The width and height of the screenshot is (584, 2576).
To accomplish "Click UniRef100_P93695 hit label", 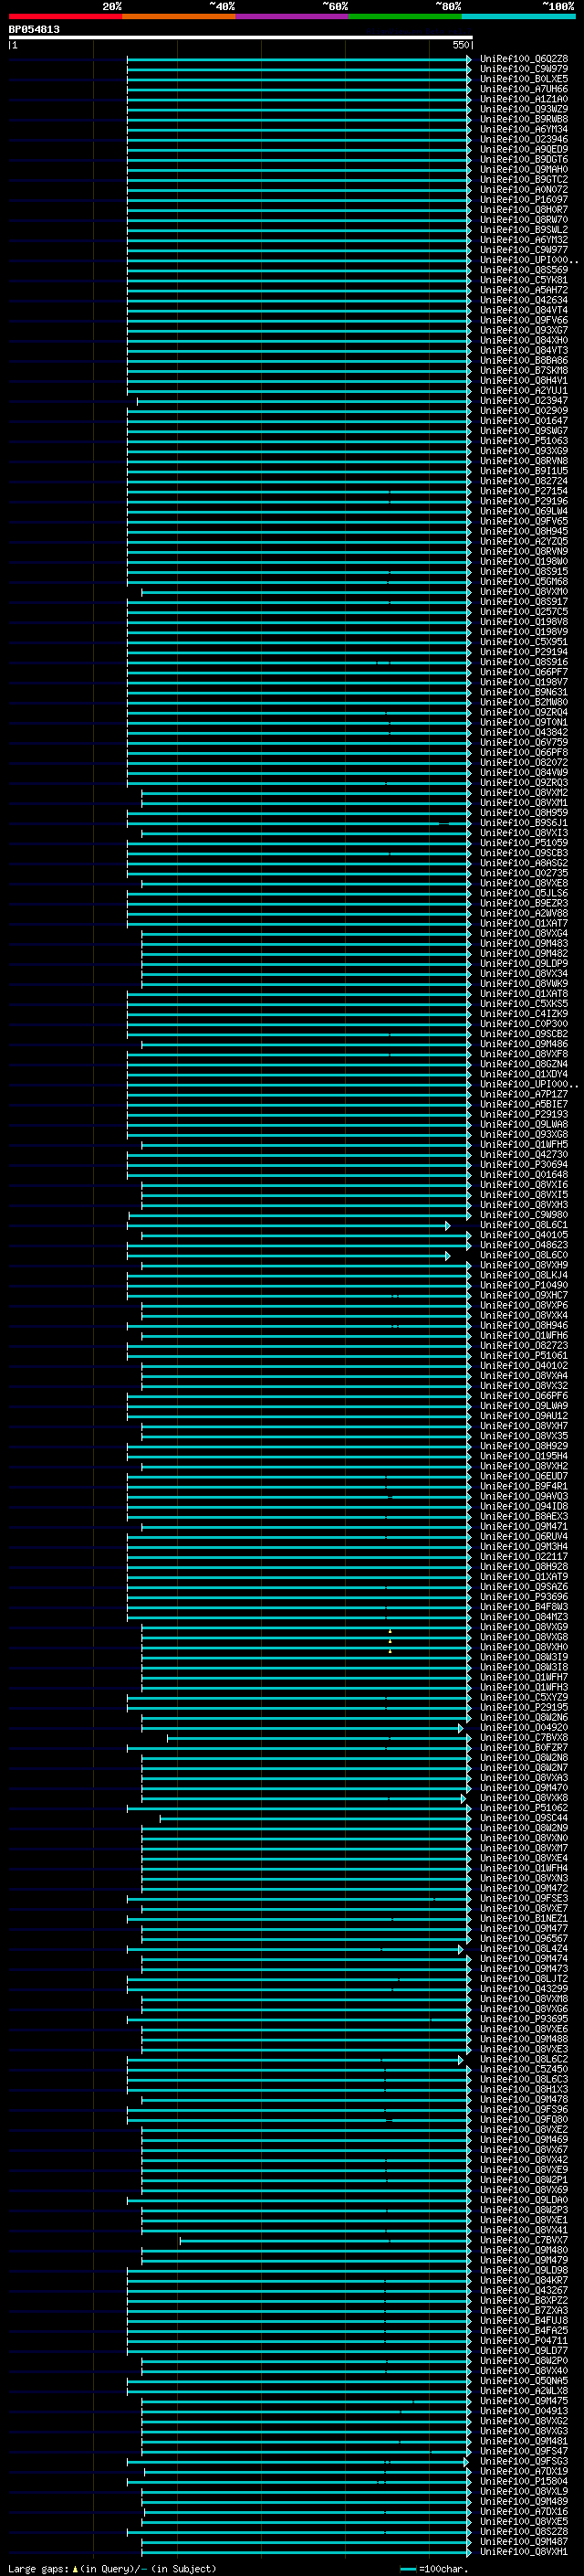I will [x=524, y=2019].
